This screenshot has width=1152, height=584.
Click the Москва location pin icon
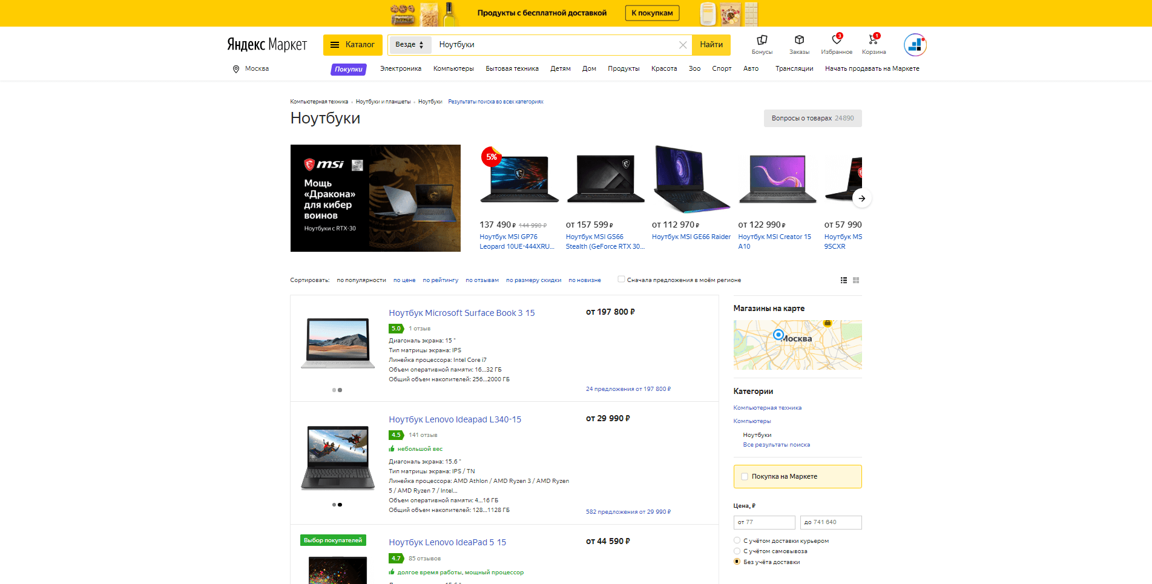[x=236, y=69]
